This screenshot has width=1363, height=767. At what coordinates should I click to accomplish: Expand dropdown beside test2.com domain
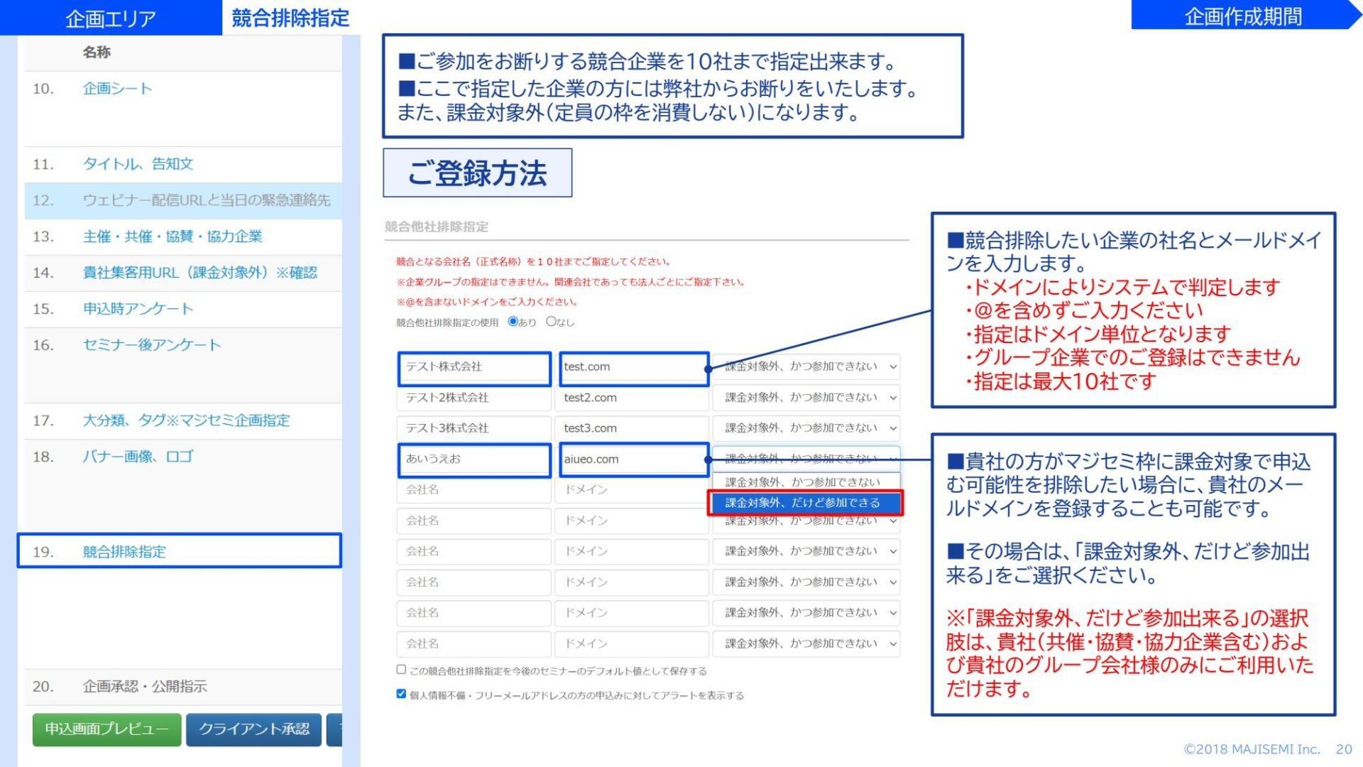(x=806, y=398)
